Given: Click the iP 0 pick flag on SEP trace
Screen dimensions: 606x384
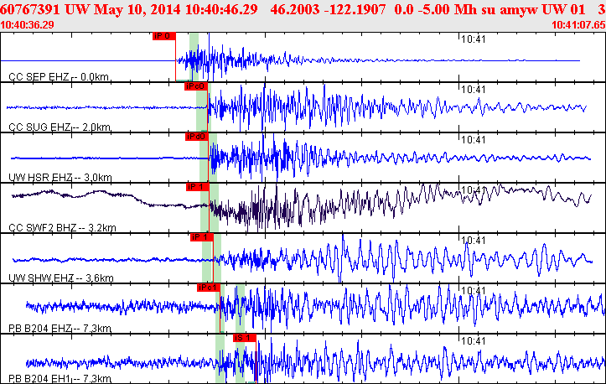Looking at the screenshot, I should pos(164,36).
